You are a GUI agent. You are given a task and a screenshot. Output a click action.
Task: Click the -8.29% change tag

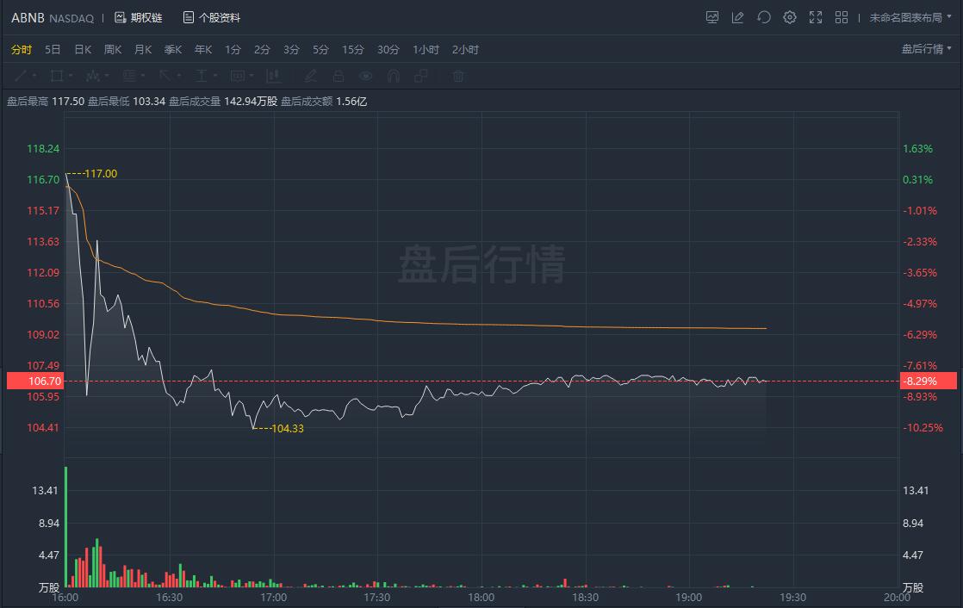(x=928, y=381)
